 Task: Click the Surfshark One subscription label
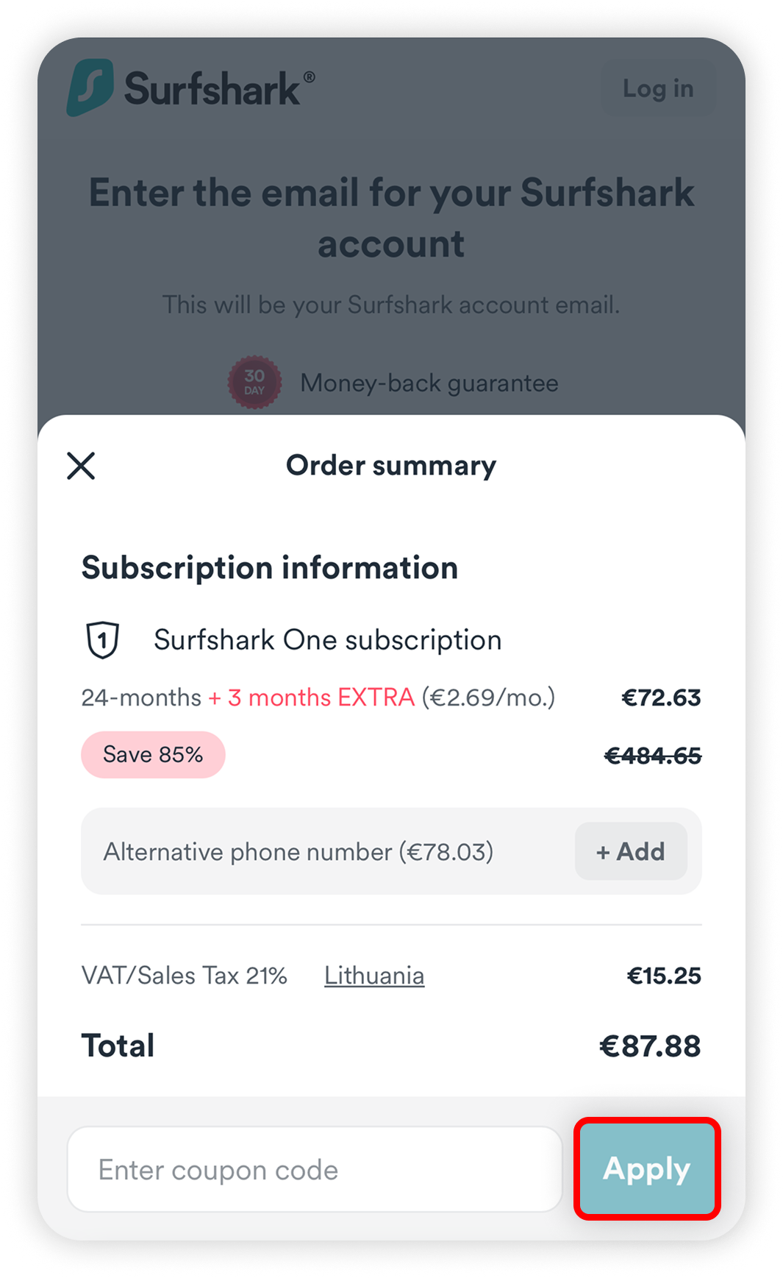[x=326, y=639]
